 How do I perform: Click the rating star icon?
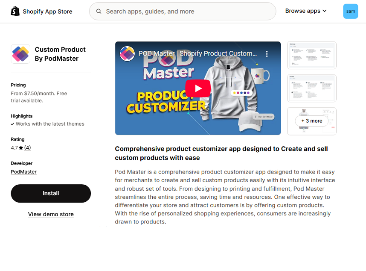click(x=21, y=148)
